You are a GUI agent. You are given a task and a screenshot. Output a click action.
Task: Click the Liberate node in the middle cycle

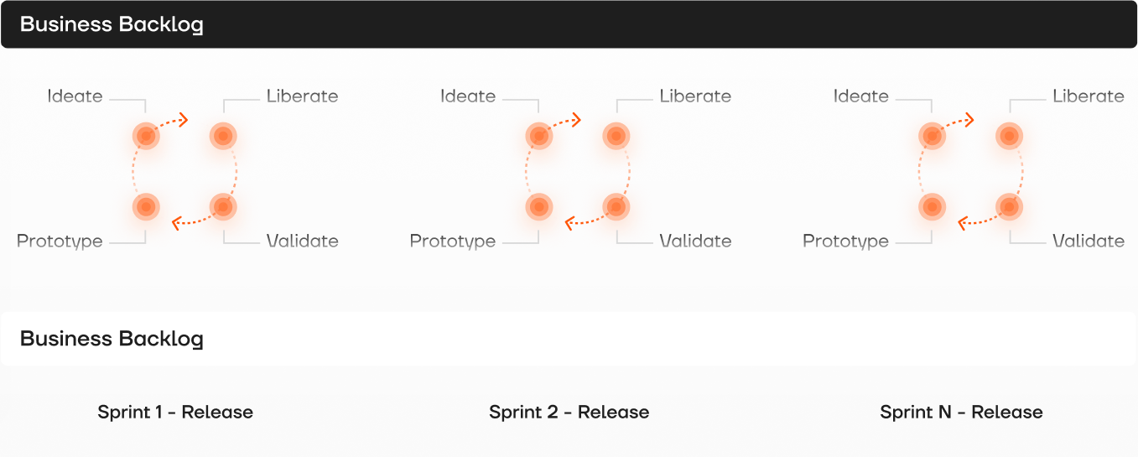(616, 135)
